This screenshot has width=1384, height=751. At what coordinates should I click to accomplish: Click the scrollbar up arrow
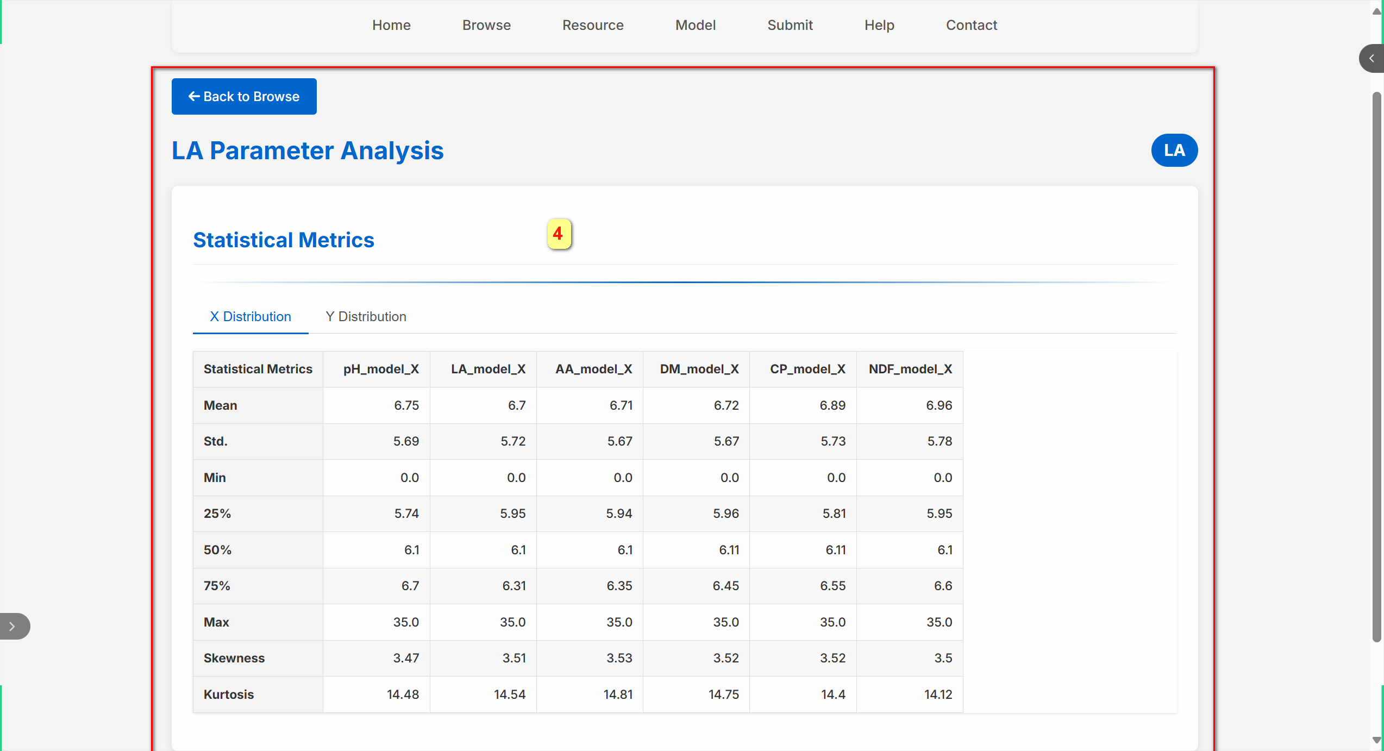coord(1376,11)
